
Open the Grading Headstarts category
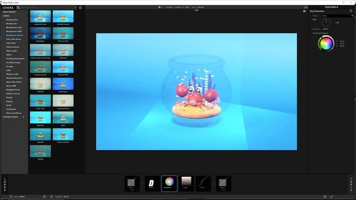tap(15, 58)
